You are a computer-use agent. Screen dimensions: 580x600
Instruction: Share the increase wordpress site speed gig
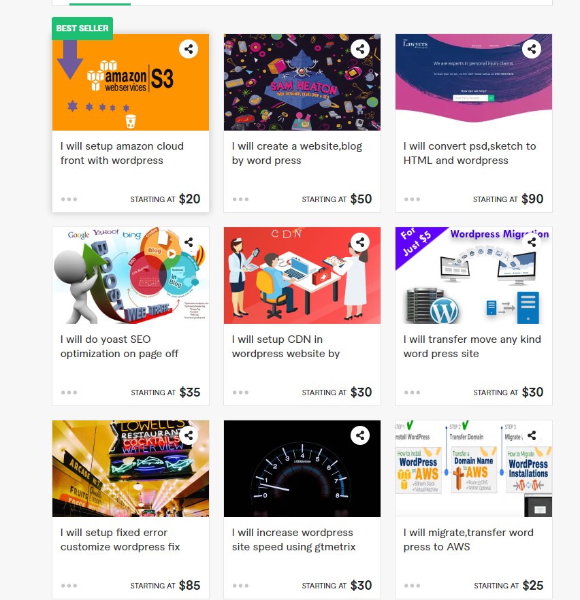[x=360, y=435]
